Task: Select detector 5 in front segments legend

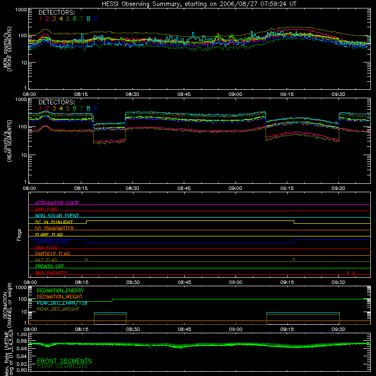Action: 68,19
